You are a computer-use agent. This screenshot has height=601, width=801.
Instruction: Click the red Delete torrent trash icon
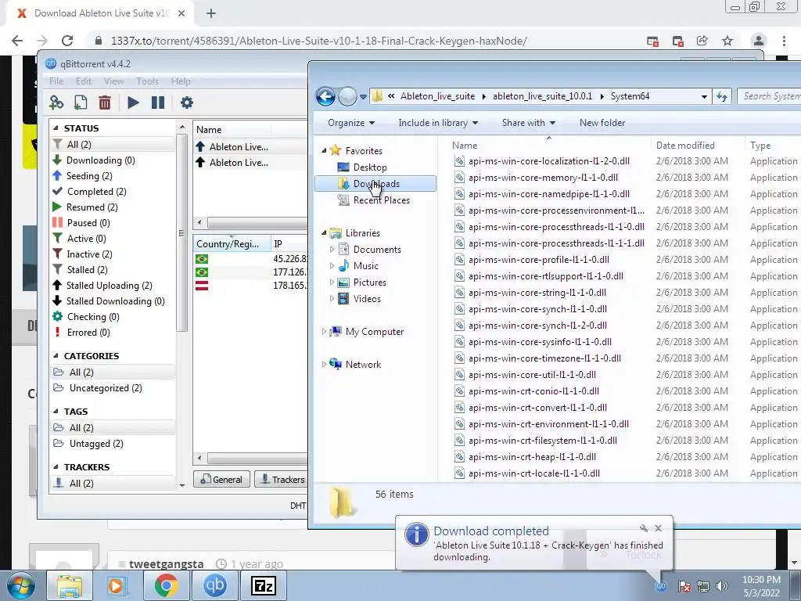click(105, 103)
